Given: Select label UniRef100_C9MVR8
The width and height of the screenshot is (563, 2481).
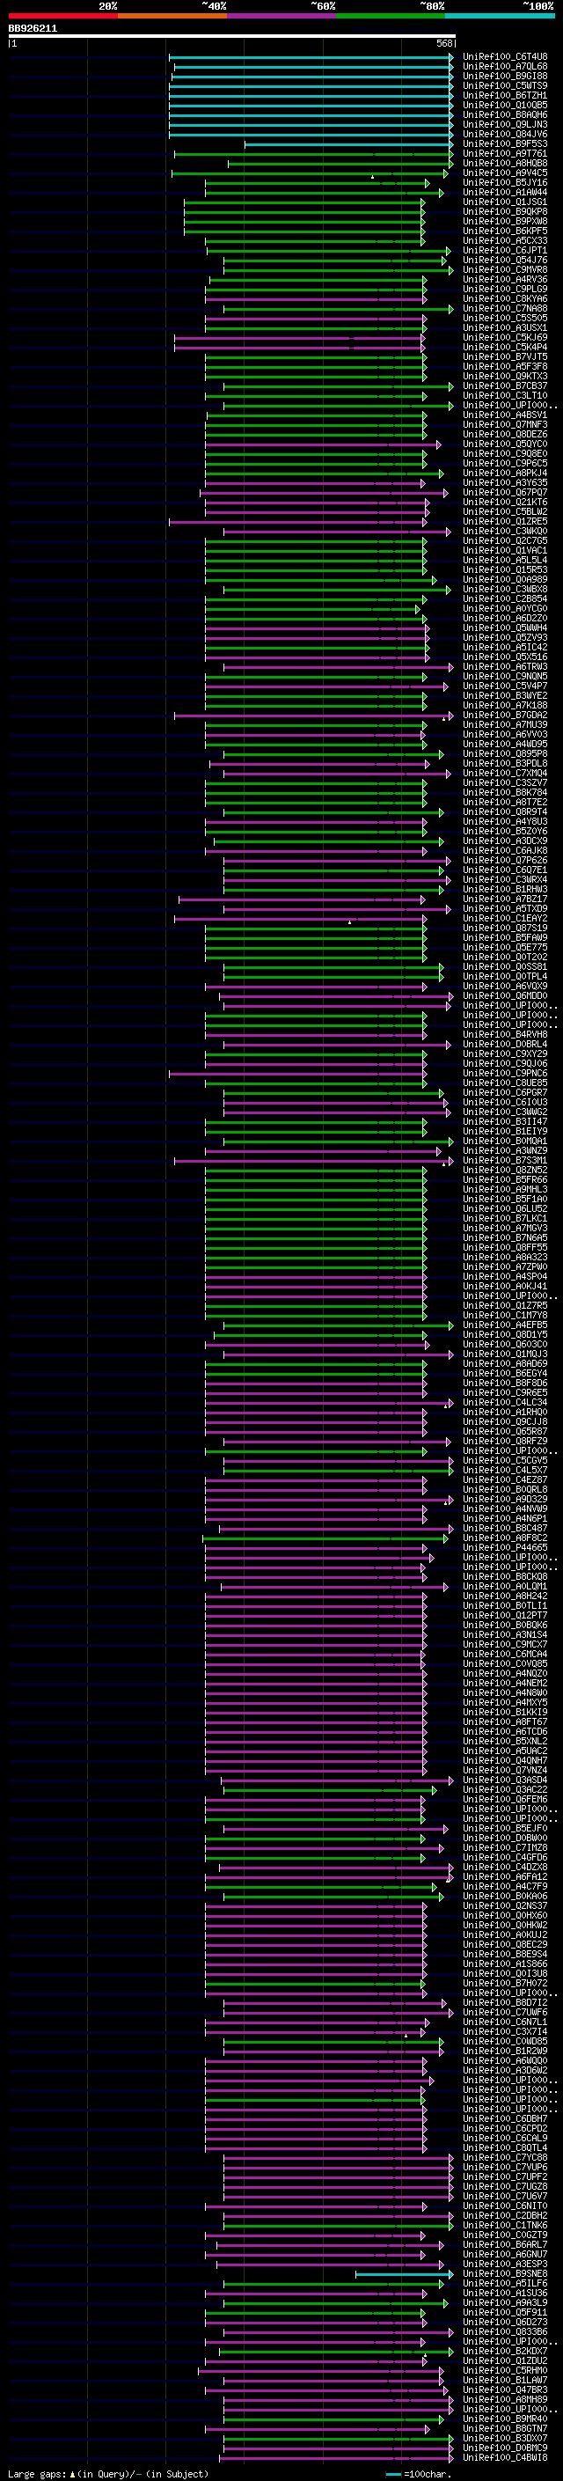Looking at the screenshot, I should click(505, 269).
